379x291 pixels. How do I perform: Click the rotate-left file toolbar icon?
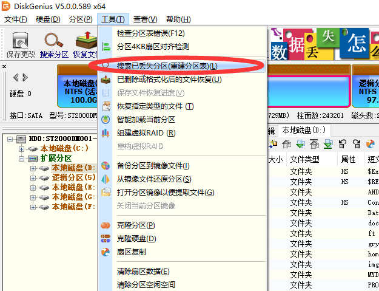point(342,144)
